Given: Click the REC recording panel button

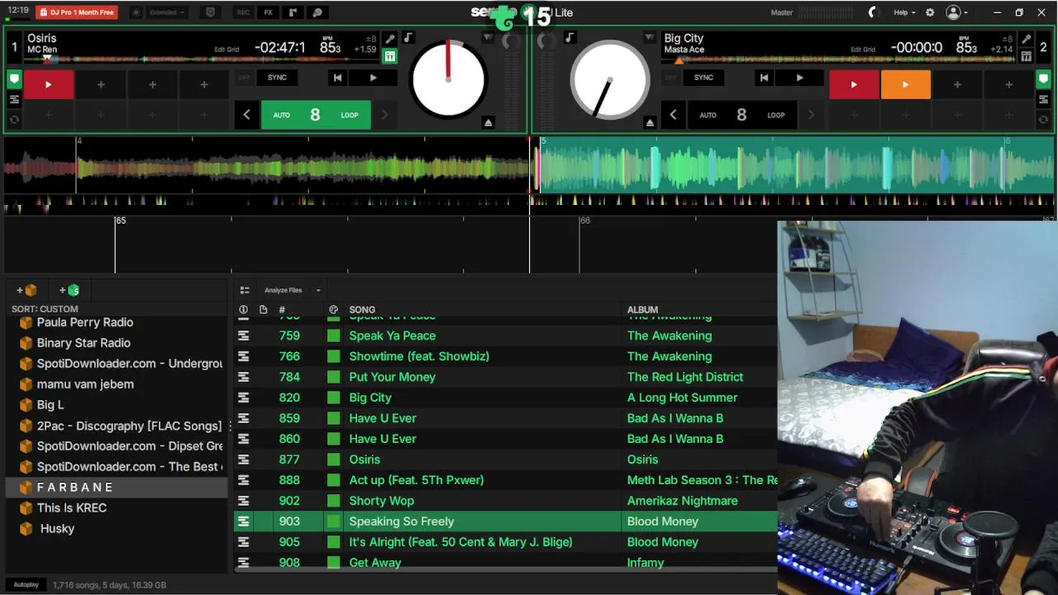Looking at the screenshot, I should pyautogui.click(x=243, y=12).
